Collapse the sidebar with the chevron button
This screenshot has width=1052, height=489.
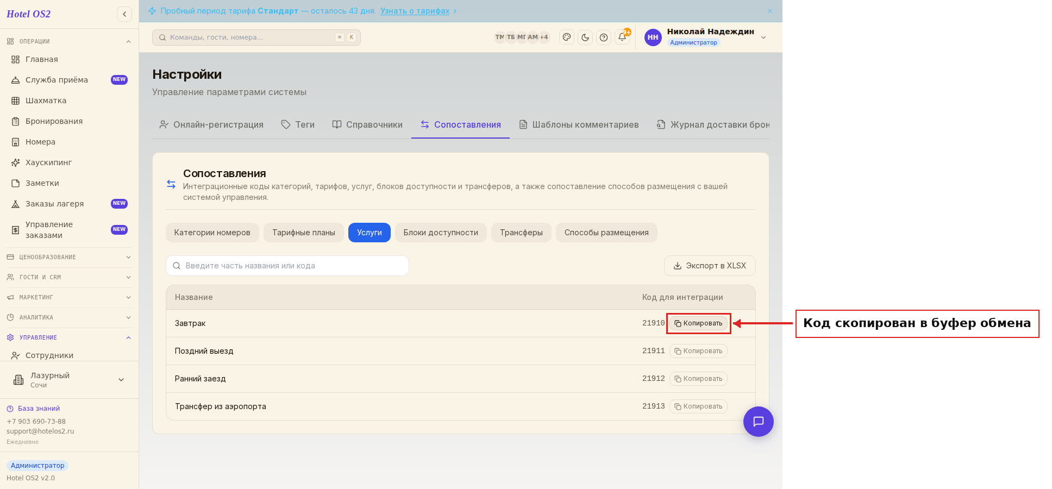124,14
